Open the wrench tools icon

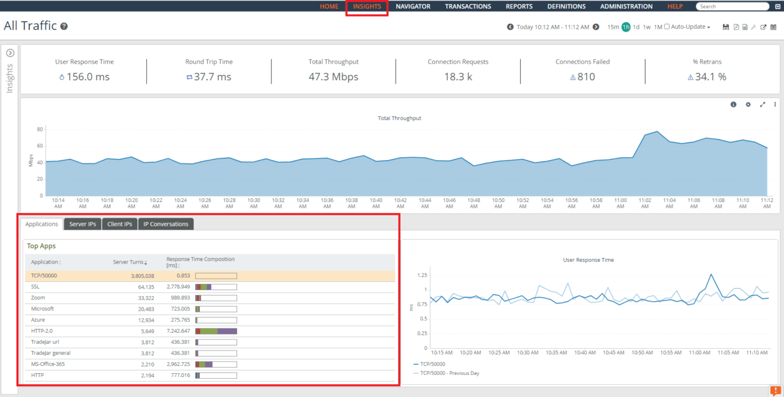[x=753, y=27]
